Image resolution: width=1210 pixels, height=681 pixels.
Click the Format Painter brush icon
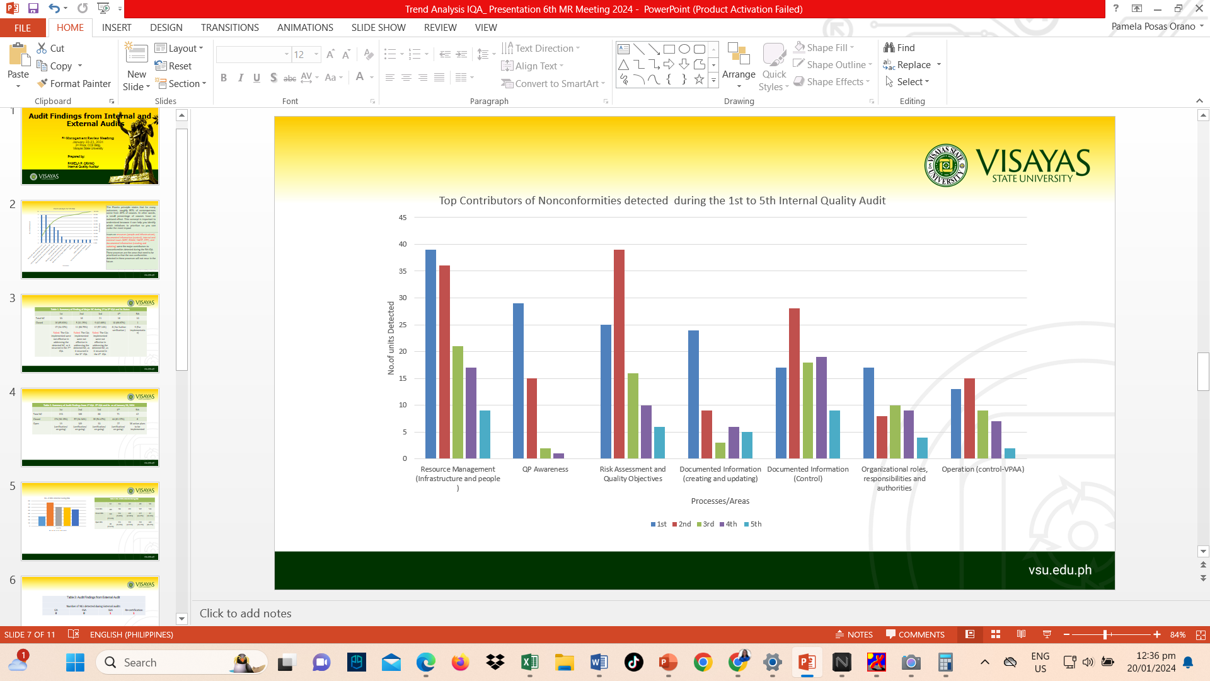click(43, 83)
